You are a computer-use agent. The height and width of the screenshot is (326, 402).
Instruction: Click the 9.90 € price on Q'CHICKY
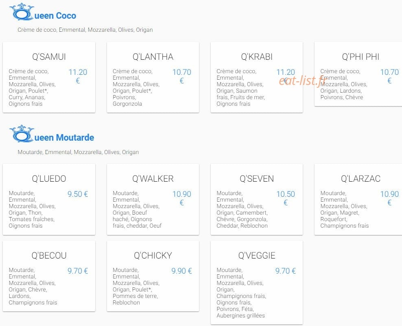(x=181, y=271)
